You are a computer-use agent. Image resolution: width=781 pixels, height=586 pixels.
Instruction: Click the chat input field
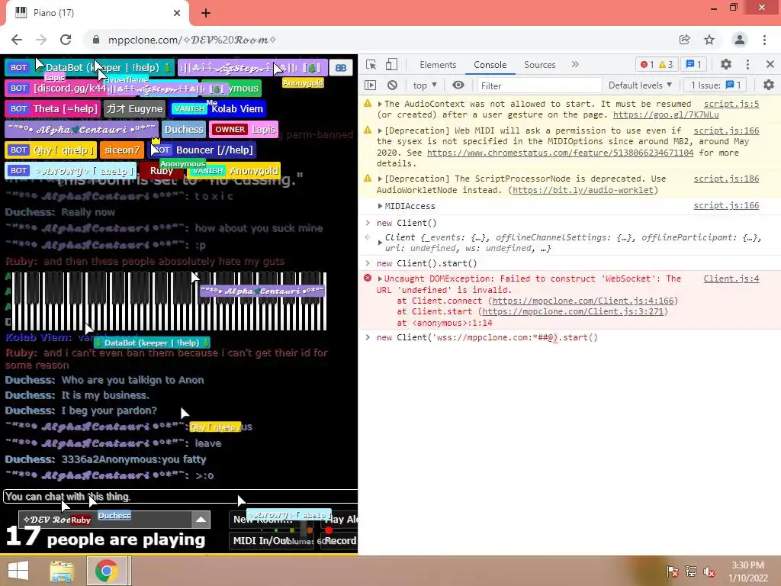[x=180, y=497]
